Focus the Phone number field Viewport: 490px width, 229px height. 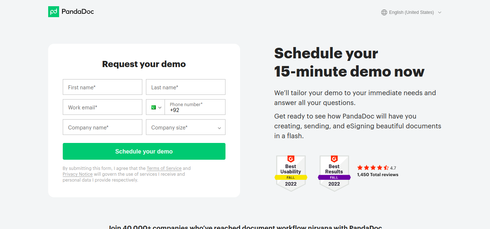[x=195, y=107]
